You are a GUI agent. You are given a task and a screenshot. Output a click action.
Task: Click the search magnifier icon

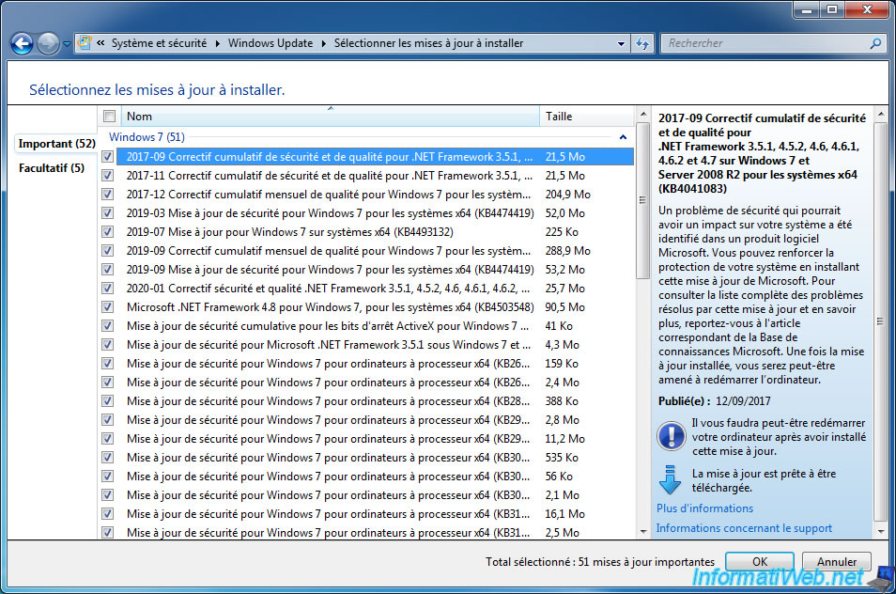(x=875, y=43)
